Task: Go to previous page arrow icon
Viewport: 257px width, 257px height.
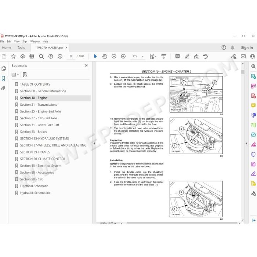Action: pyautogui.click(x=51, y=57)
